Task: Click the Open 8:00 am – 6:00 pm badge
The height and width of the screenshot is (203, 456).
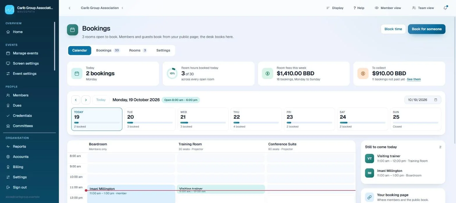Action: pyautogui.click(x=181, y=100)
